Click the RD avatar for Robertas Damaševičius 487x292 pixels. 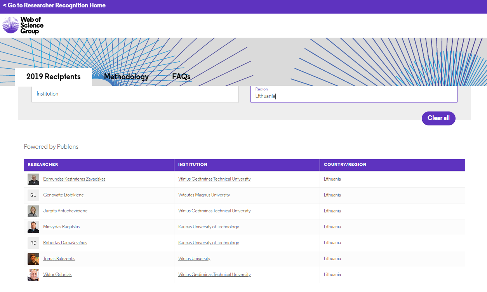[33, 243]
